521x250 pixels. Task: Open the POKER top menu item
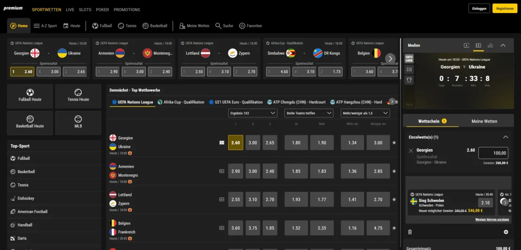click(x=102, y=10)
